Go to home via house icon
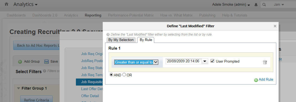Viewport: 296px width, 102px height. (x=6, y=4)
